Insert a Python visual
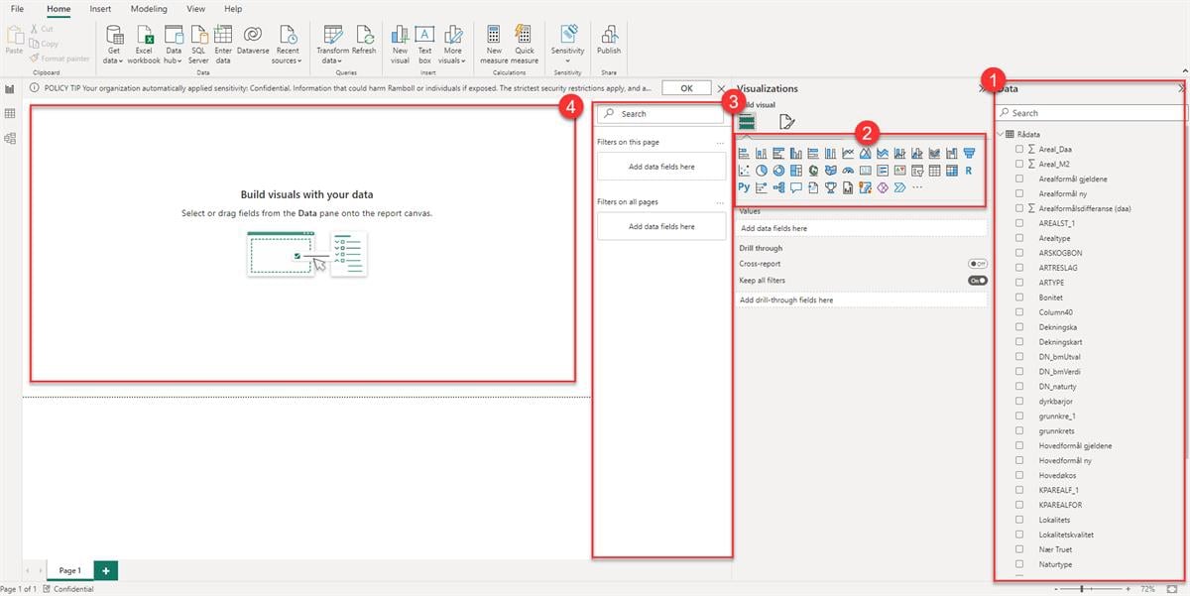The height and width of the screenshot is (596, 1190). coord(744,187)
